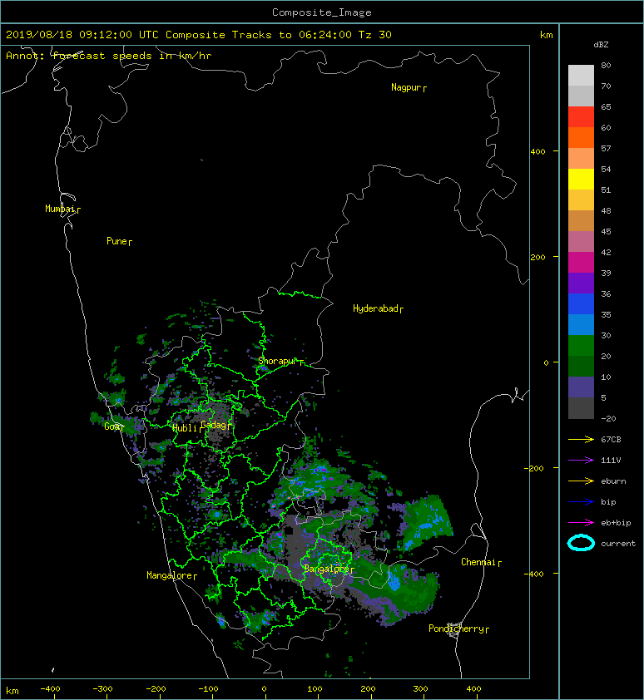Select the lightest gray swatch atop dBZ scale
The image size is (644, 700).
(581, 75)
